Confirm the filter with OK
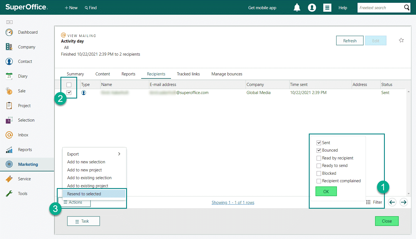This screenshot has height=239, width=416. [326, 191]
